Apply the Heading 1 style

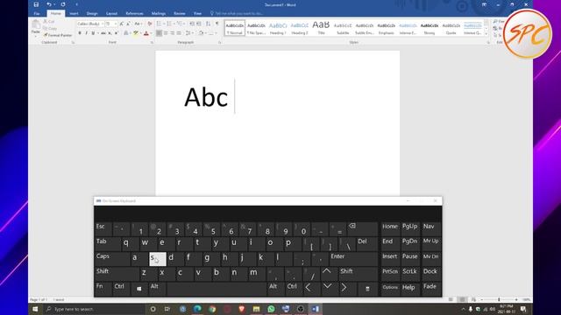[278, 28]
